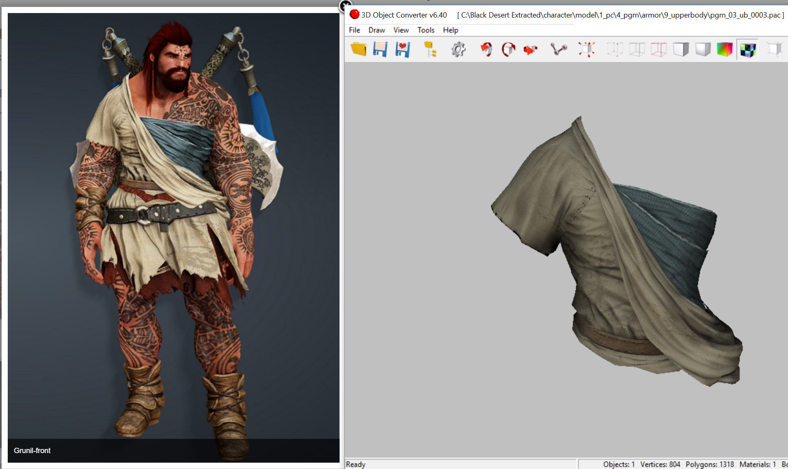The width and height of the screenshot is (788, 469).
Task: Click the explode cube with red arrows icon
Action: (x=586, y=49)
